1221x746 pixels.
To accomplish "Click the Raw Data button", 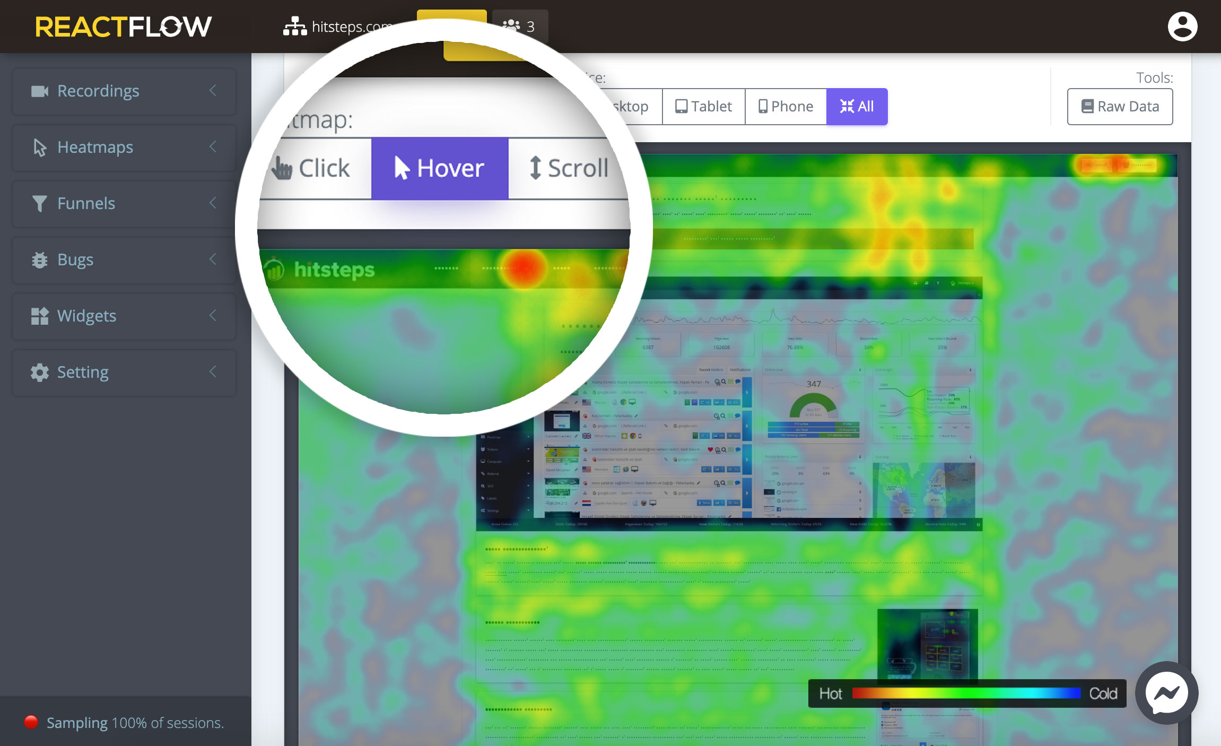I will tap(1121, 107).
